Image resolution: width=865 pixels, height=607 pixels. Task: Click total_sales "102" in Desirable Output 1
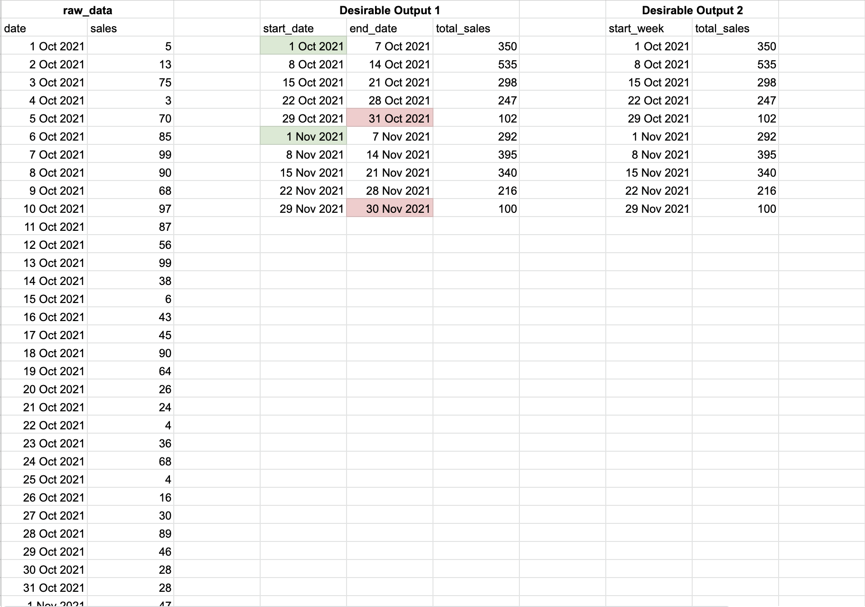point(476,118)
